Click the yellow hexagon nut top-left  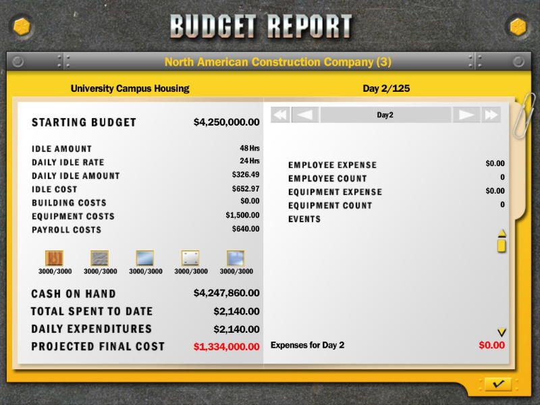click(x=21, y=26)
